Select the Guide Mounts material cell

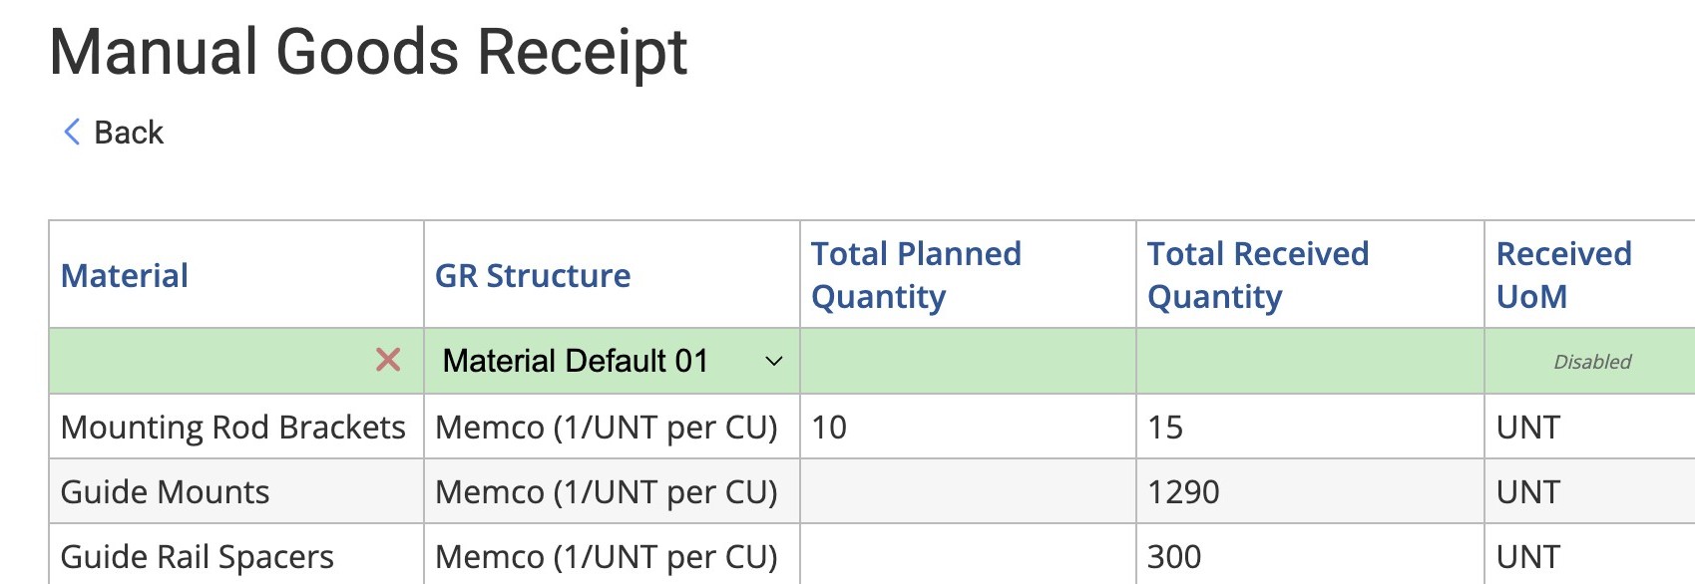(x=166, y=491)
